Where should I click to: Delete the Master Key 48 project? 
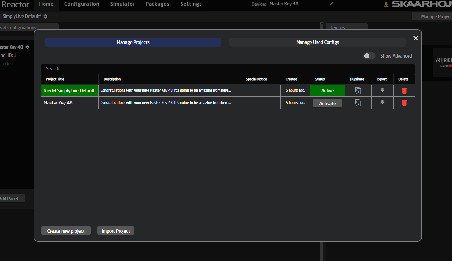point(404,103)
